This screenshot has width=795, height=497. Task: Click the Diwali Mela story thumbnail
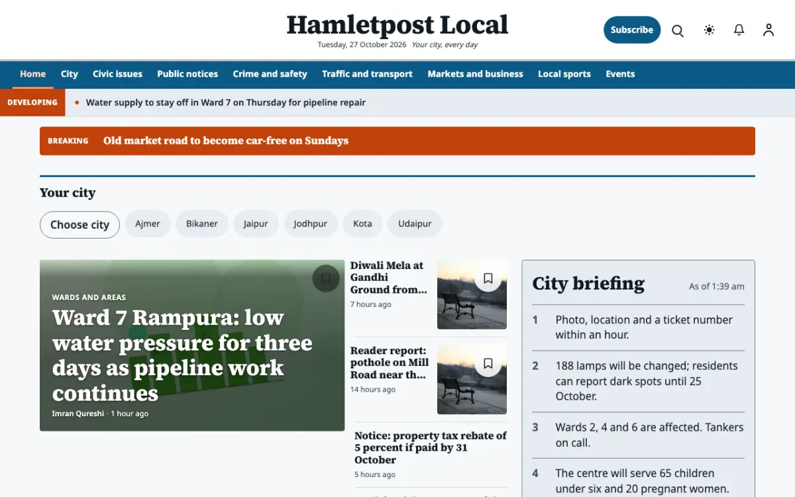coord(472,294)
